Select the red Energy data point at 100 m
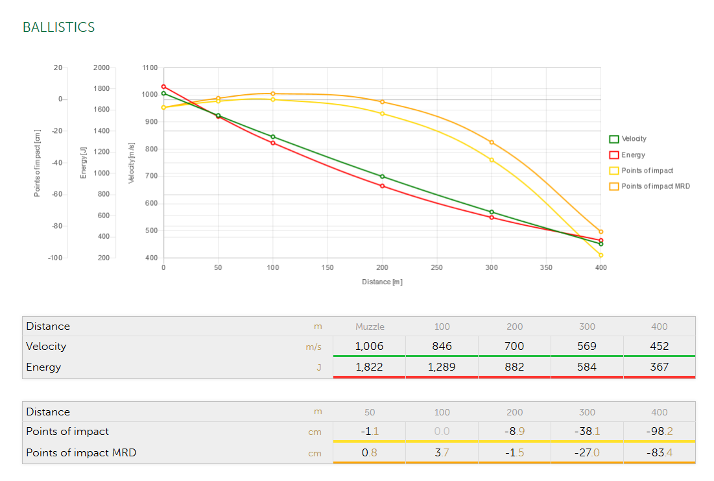The width and height of the screenshot is (714, 481). coord(273,143)
